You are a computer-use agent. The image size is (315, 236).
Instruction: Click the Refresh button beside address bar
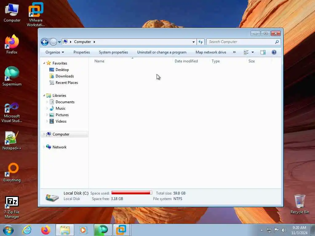click(x=201, y=42)
